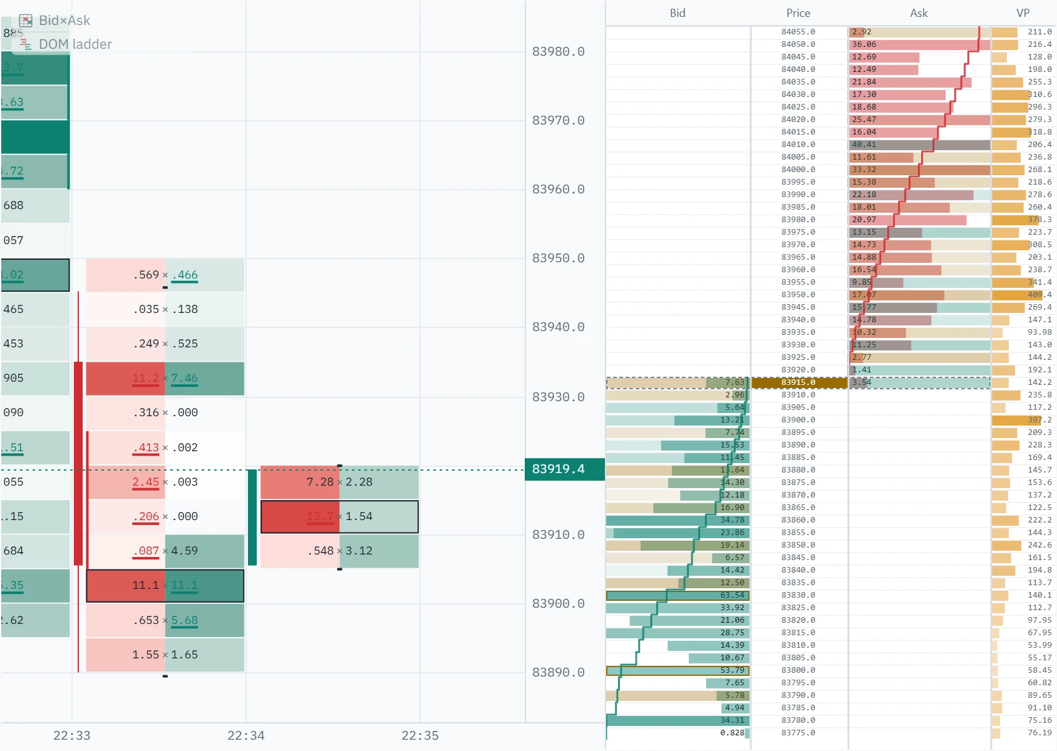Screen dimensions: 1057x751
Task: Click the 34.78 bid bar at 83860.0
Action: pyautogui.click(x=678, y=520)
